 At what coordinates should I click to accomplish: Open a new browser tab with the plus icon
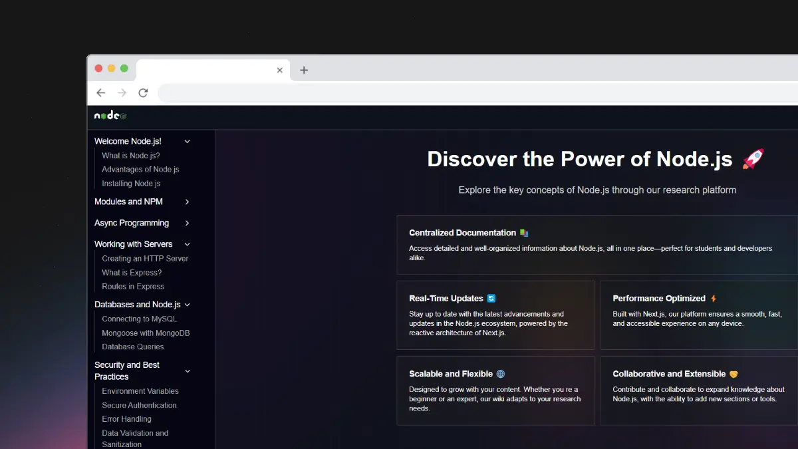[304, 69]
